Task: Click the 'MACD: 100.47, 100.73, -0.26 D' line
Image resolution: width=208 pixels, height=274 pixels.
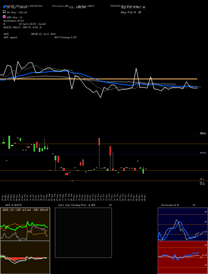Action: point(22,27)
